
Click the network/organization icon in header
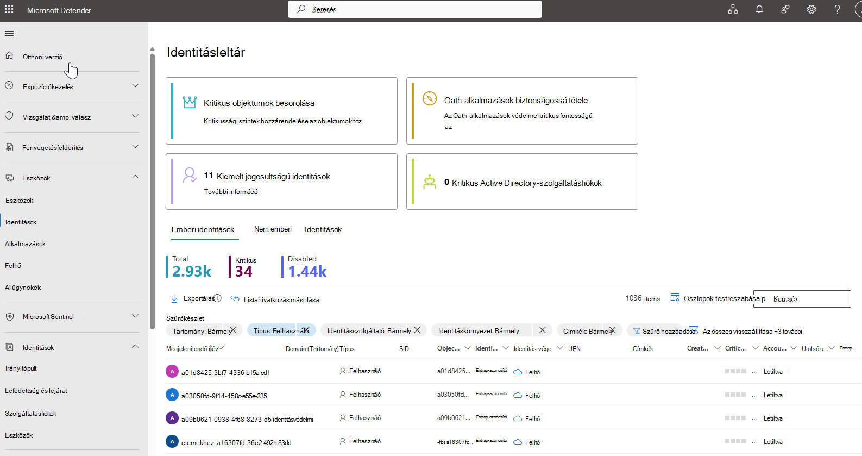(733, 9)
